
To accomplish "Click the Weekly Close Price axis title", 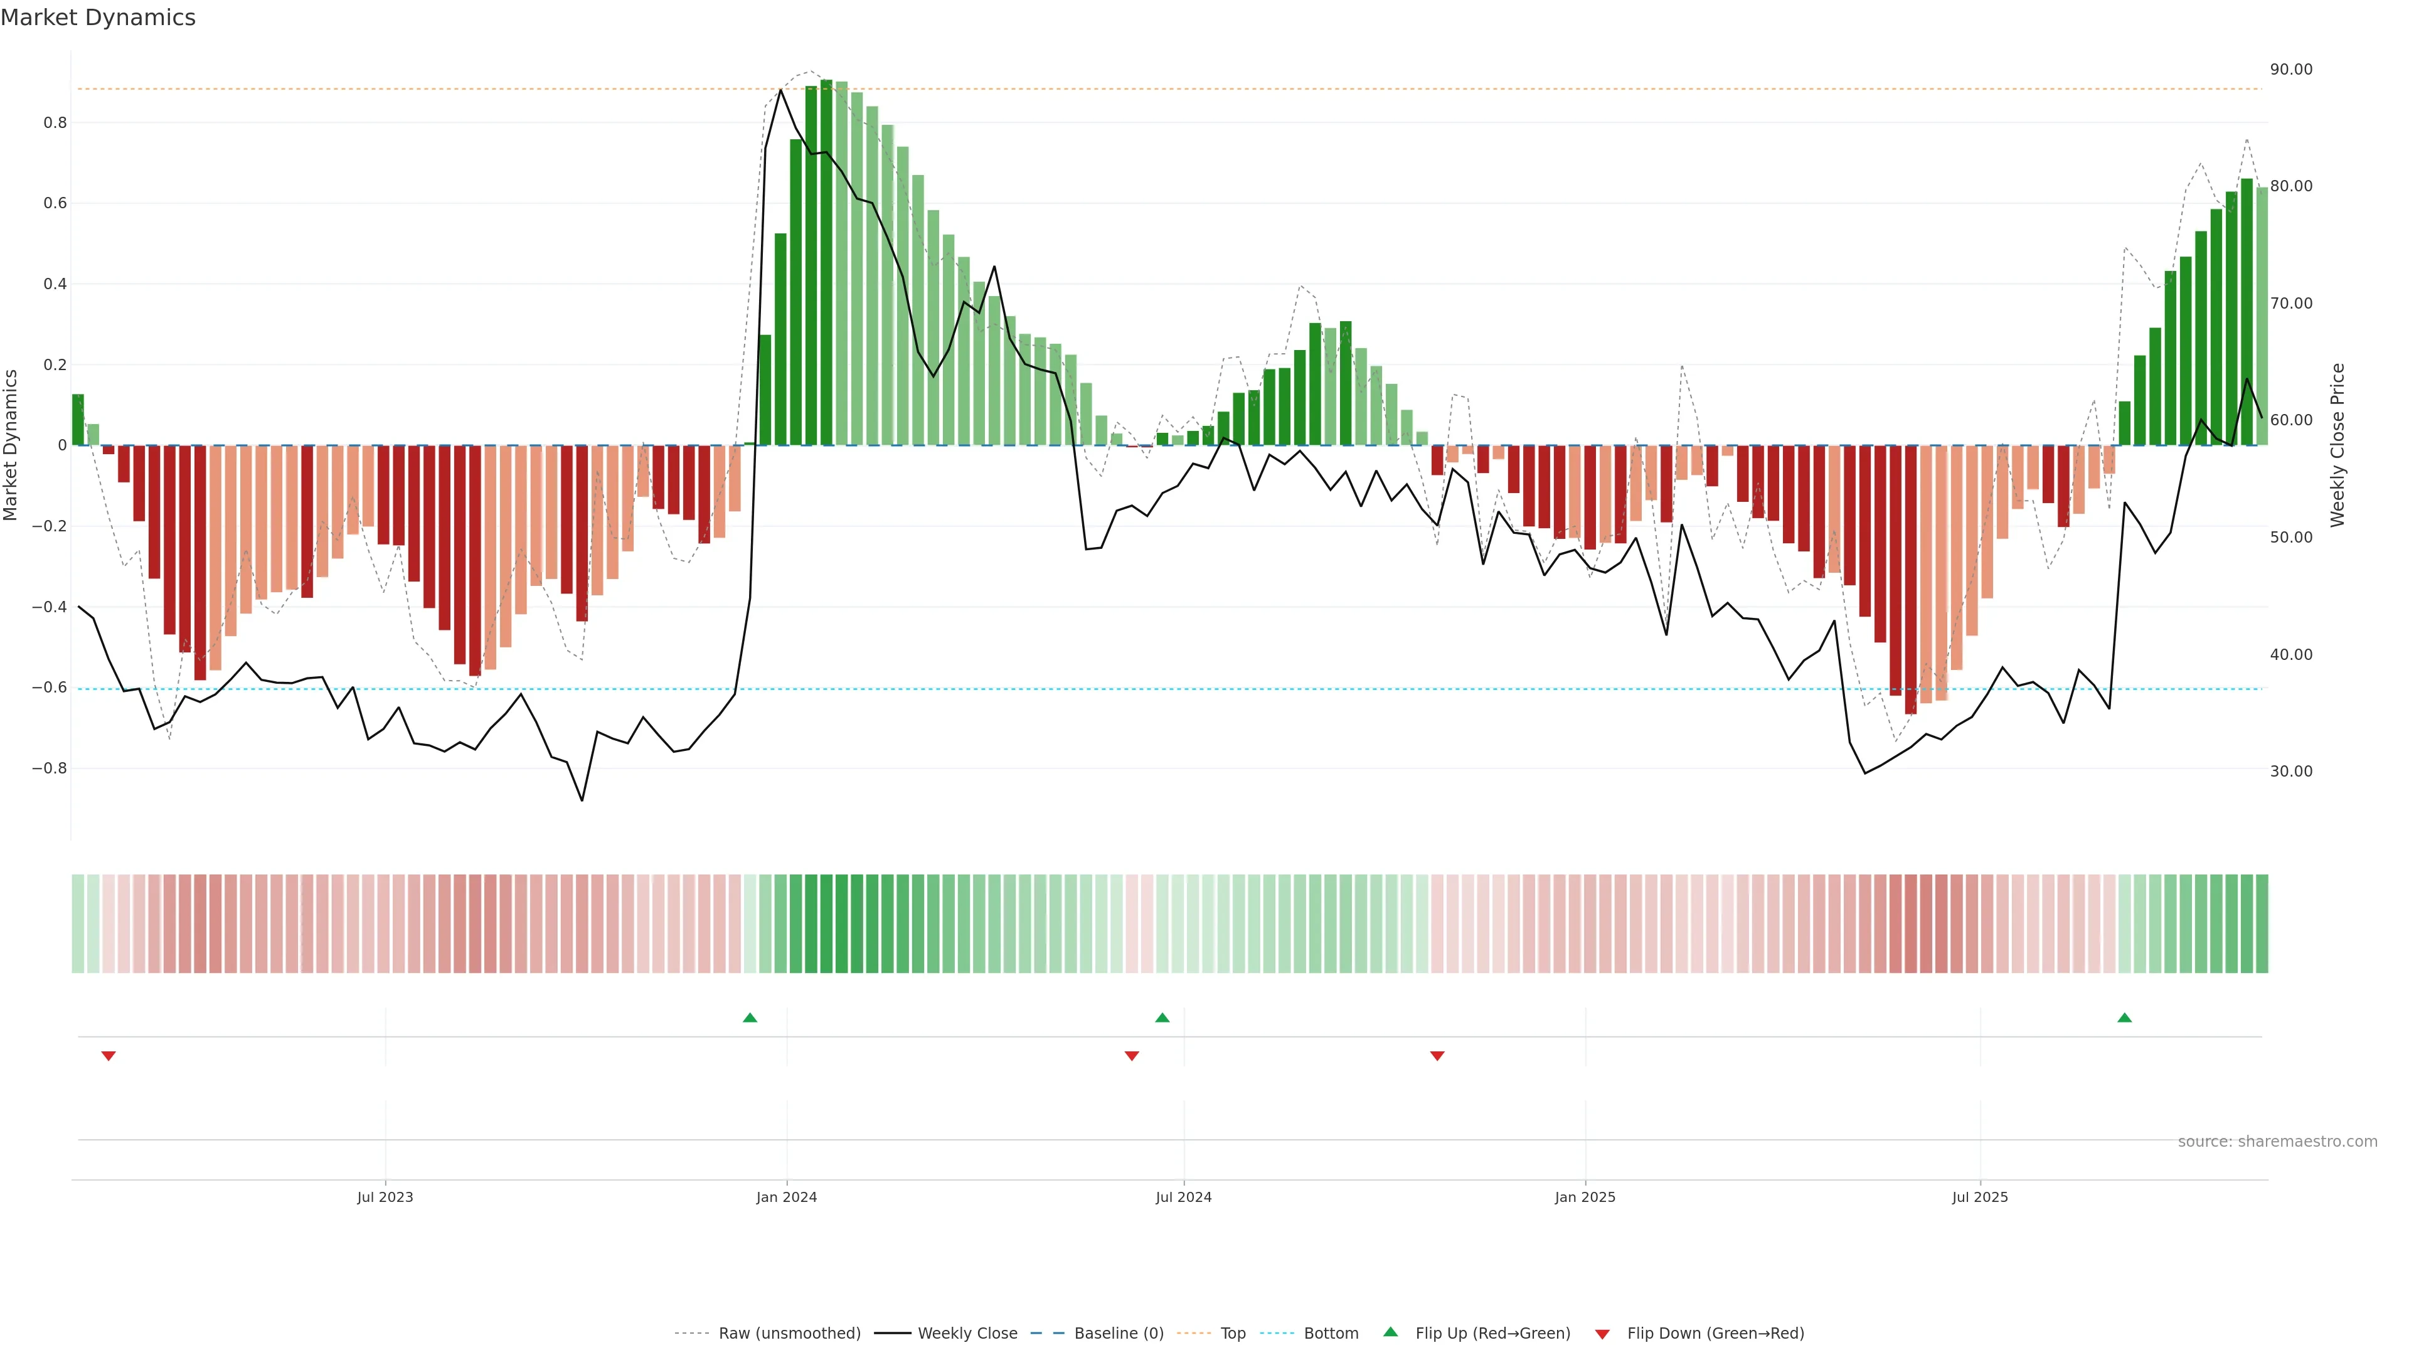I will point(2338,445).
